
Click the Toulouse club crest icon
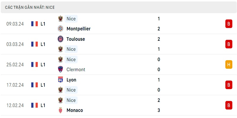click(60, 39)
